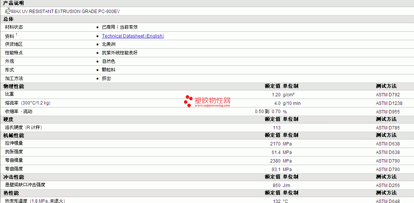Click the 形式 row label
The height and width of the screenshot is (203, 414).
pyautogui.click(x=10, y=70)
